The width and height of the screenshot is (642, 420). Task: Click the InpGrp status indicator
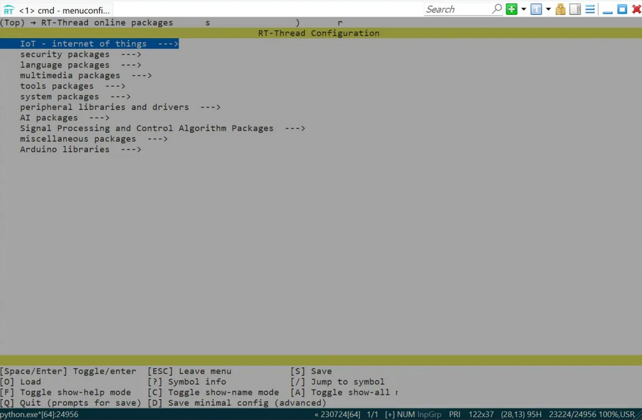(x=429, y=414)
